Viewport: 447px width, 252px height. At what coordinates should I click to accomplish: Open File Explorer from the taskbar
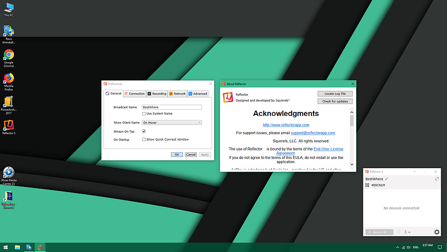[17, 247]
